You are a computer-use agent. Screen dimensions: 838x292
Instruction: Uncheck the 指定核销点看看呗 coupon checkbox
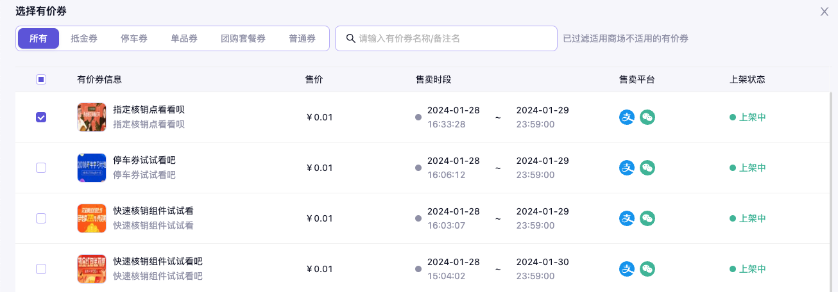point(41,117)
